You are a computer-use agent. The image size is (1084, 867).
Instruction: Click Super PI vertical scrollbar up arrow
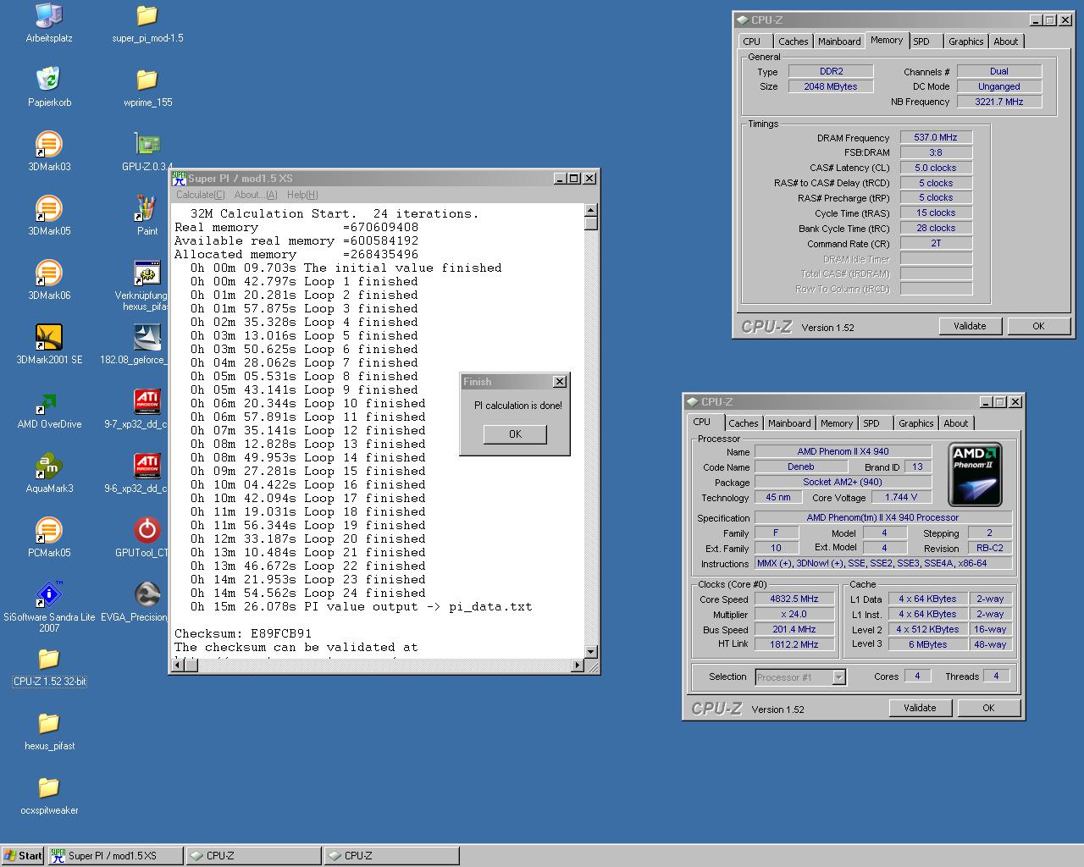click(x=591, y=210)
